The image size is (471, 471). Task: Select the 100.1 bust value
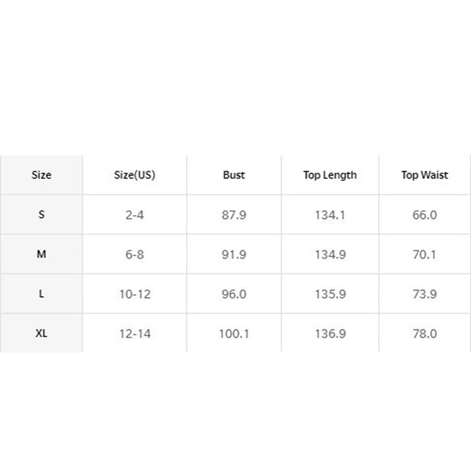pos(234,333)
